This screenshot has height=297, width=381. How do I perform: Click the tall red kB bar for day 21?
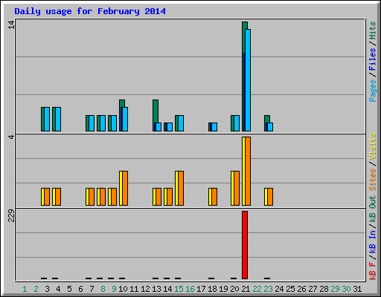(245, 245)
